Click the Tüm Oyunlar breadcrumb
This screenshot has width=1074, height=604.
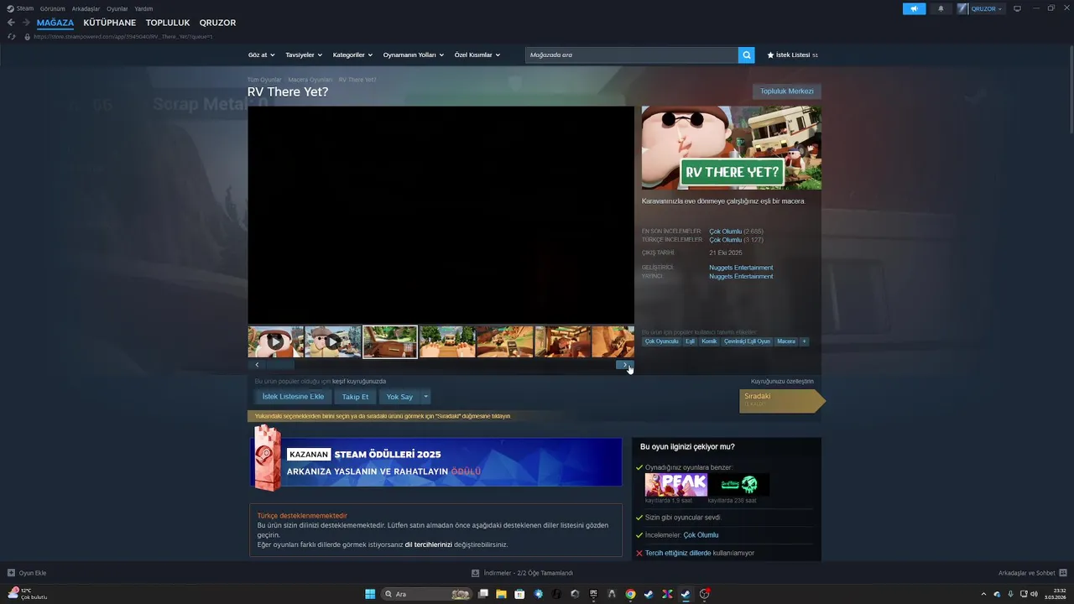tap(264, 80)
